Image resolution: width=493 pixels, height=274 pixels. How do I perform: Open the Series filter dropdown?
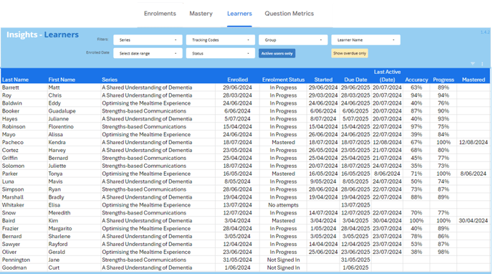coord(148,40)
